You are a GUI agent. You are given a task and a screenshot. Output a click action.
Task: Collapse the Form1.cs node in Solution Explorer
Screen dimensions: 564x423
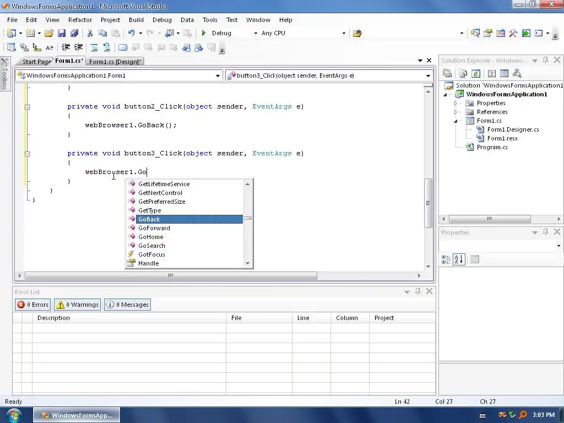pyautogui.click(x=455, y=121)
